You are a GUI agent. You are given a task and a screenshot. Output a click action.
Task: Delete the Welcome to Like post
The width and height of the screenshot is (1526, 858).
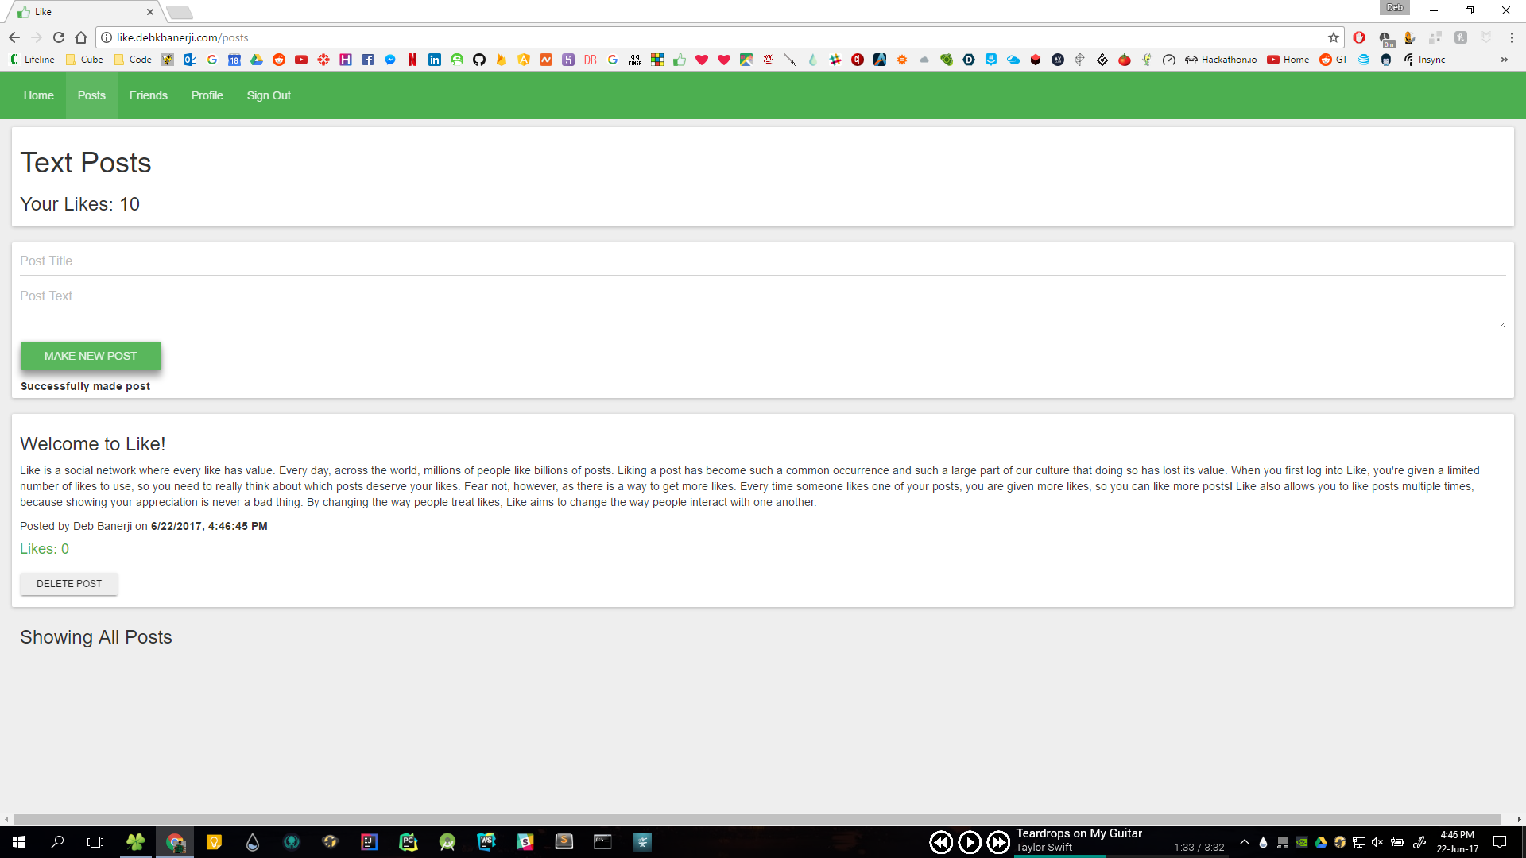click(x=69, y=584)
